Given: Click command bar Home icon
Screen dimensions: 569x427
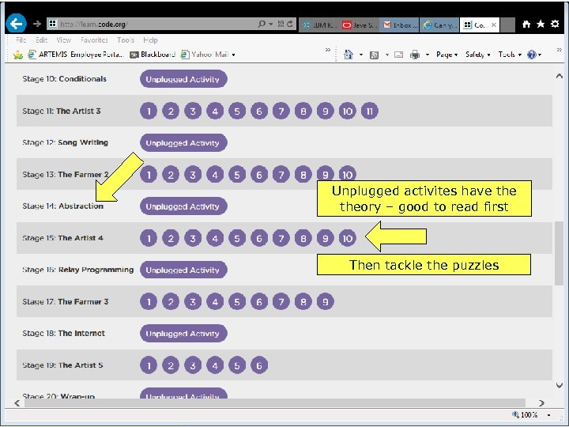Looking at the screenshot, I should (x=349, y=55).
